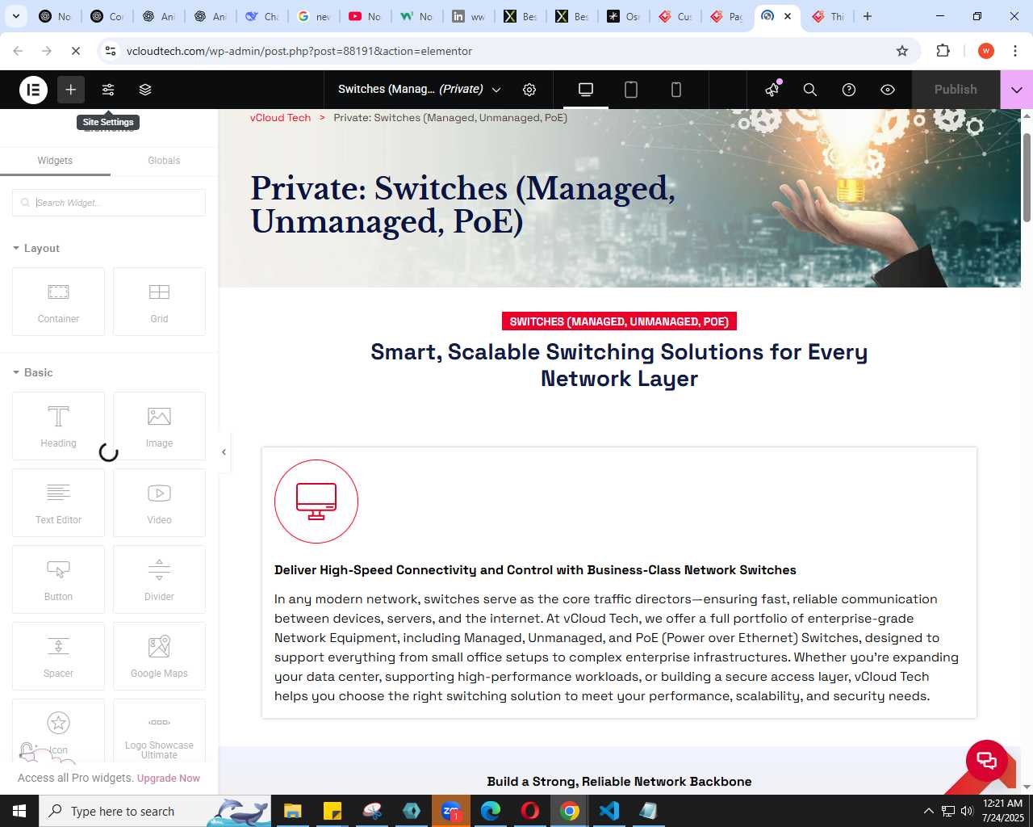Image resolution: width=1033 pixels, height=827 pixels.
Task: Close the active browser tab
Action: point(788,16)
